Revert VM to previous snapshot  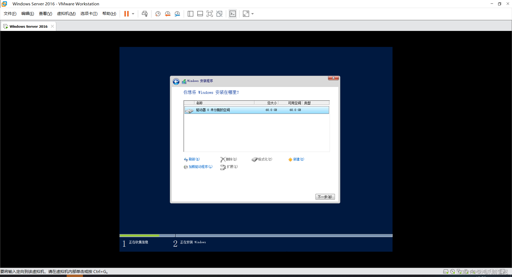tap(167, 14)
